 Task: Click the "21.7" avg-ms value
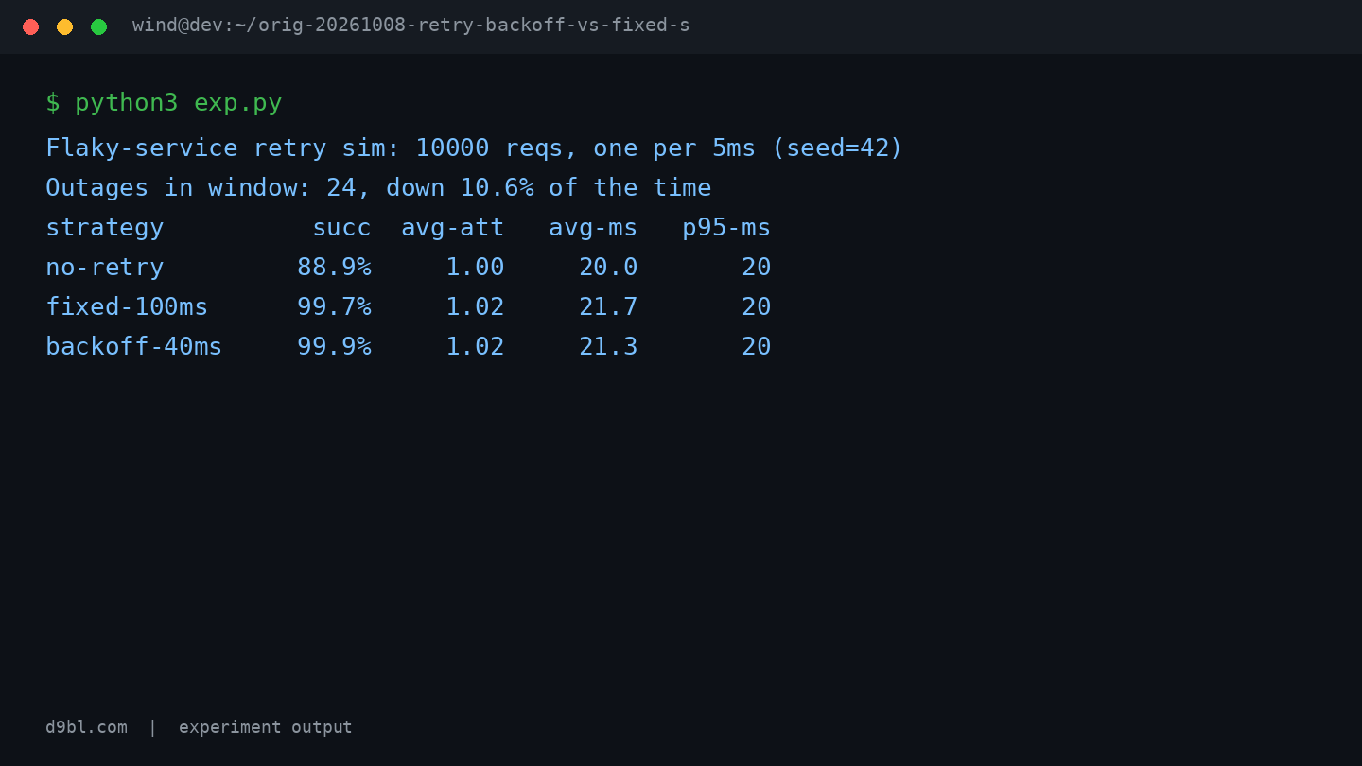(608, 307)
